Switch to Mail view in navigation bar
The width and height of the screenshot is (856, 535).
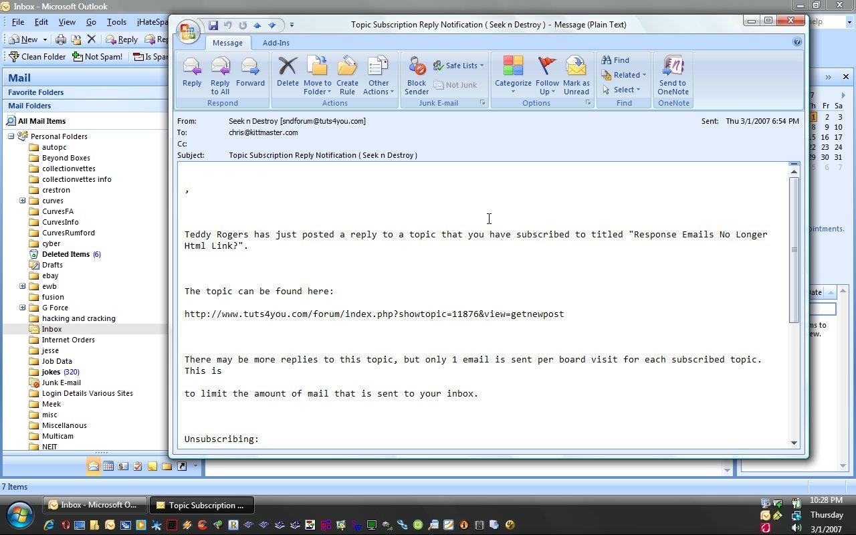pyautogui.click(x=93, y=466)
